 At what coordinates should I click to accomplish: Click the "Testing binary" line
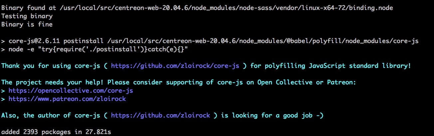coord(27,16)
